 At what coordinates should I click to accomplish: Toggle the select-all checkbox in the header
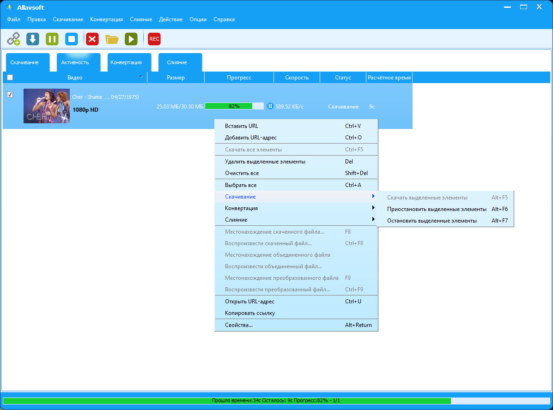click(10, 78)
